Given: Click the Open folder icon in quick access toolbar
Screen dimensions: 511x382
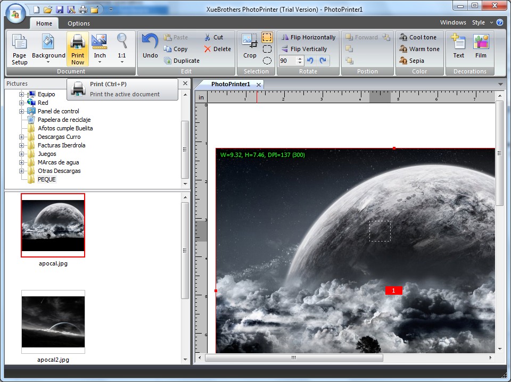Looking at the screenshot, I should (48, 10).
